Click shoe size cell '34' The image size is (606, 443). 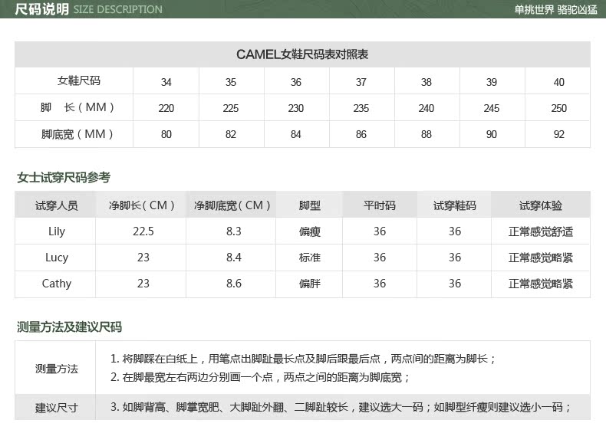[x=166, y=82]
